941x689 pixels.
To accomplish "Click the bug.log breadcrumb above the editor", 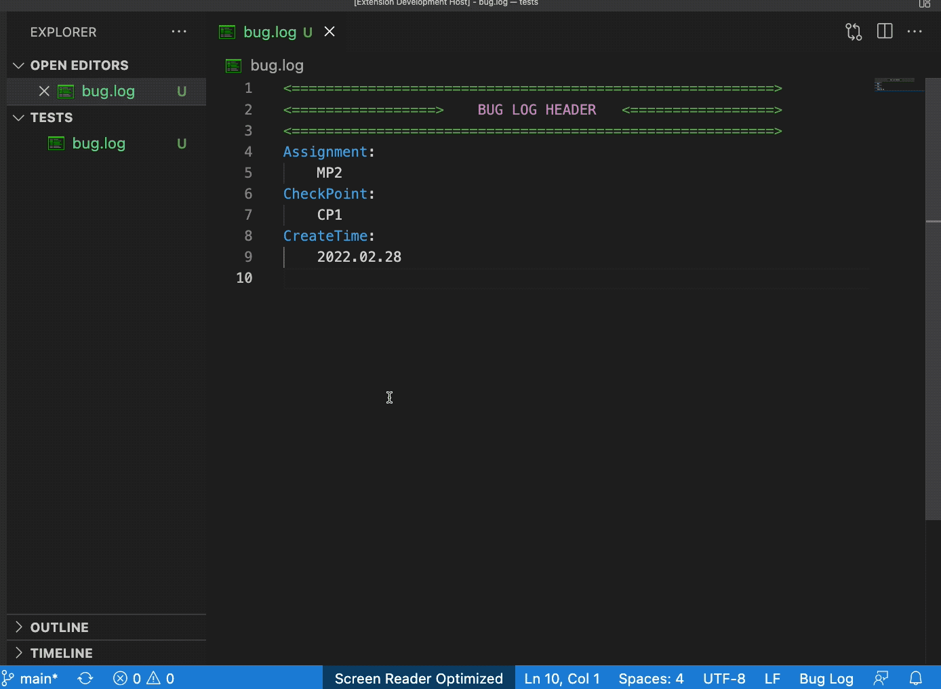I will (277, 65).
